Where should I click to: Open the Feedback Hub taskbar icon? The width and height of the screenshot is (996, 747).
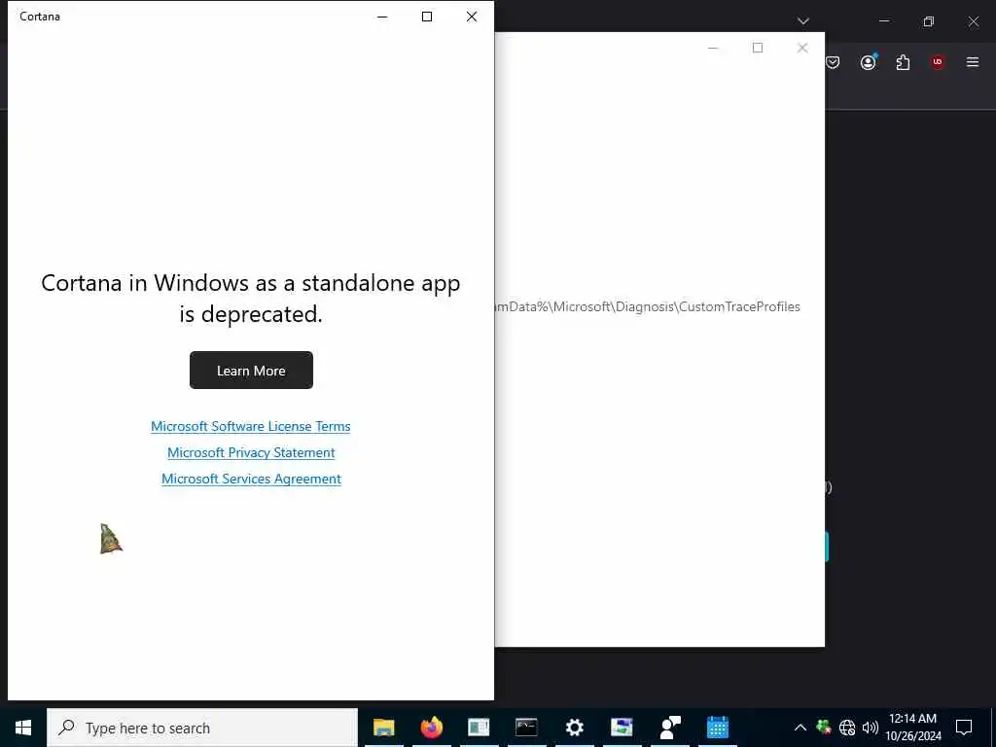coord(669,728)
